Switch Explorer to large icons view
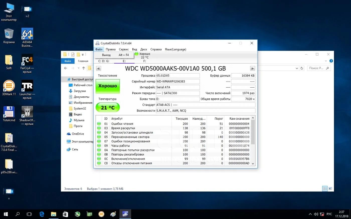 coord(330,188)
